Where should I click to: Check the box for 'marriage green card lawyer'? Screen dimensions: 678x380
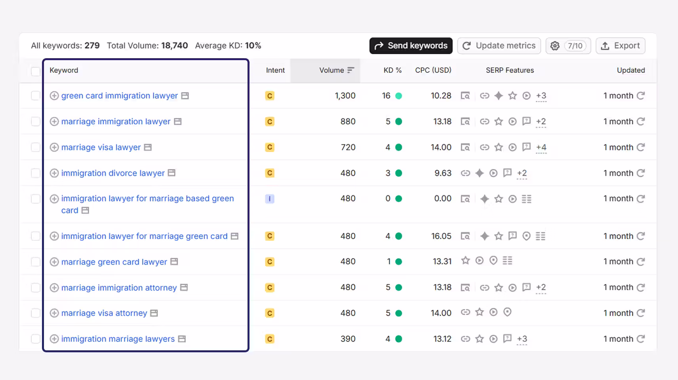(36, 262)
